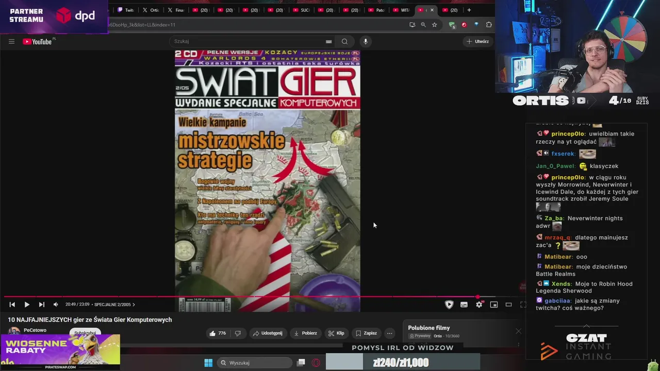Click chat username Za_ba
Image resolution: width=660 pixels, height=371 pixels.
click(x=554, y=218)
